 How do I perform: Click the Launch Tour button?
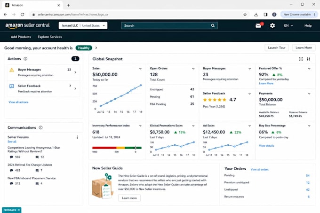pyautogui.click(x=277, y=47)
